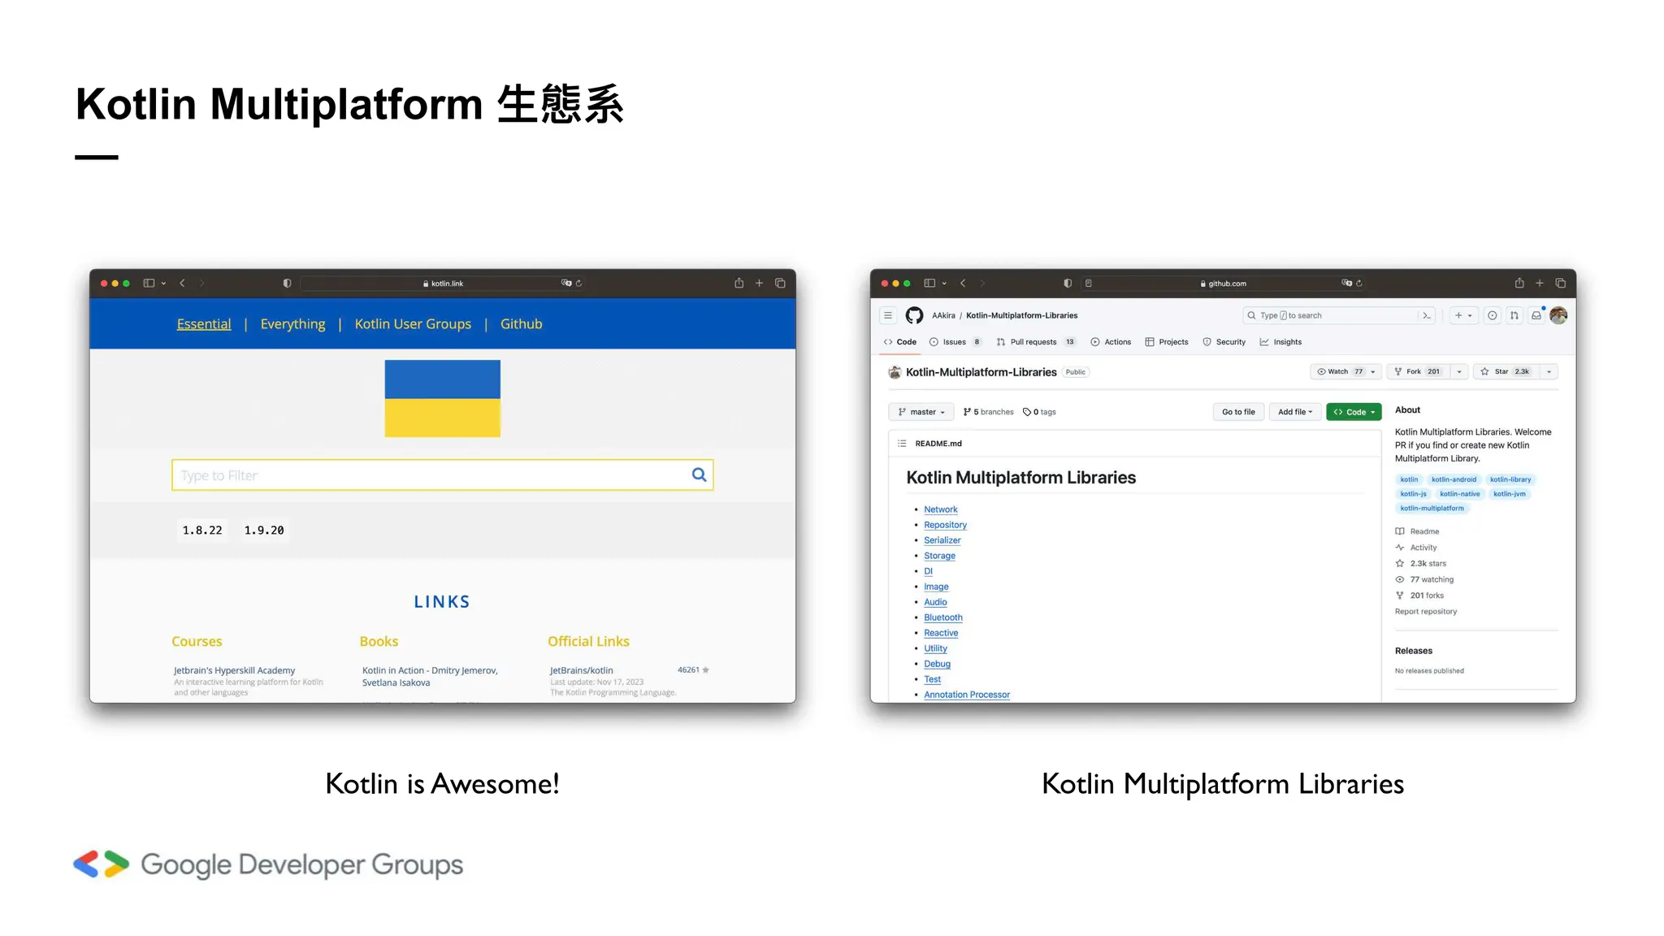
Task: Open a new tab in github.com browser window
Action: pyautogui.click(x=1539, y=283)
